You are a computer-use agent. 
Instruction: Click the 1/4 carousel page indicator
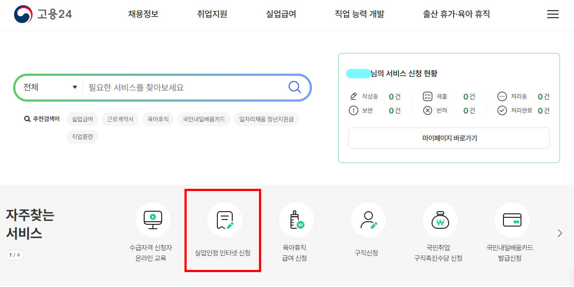(x=15, y=255)
